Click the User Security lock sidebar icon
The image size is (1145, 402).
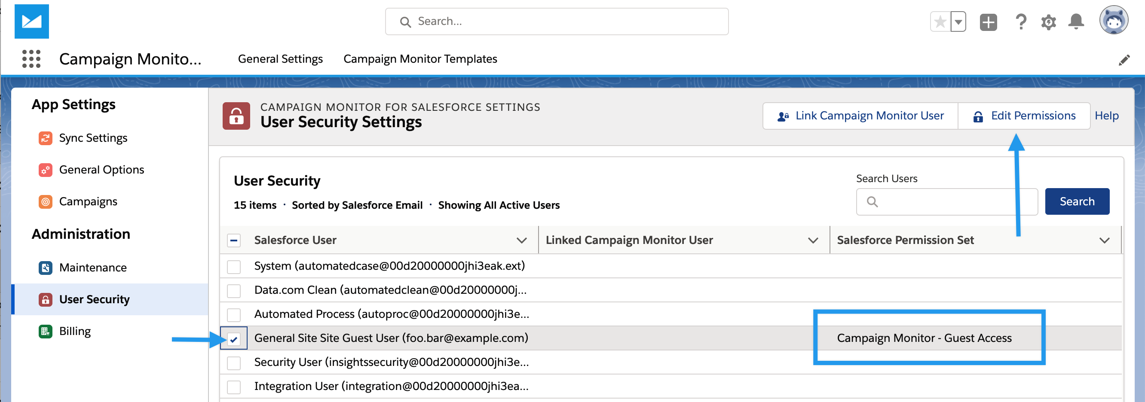coord(45,300)
